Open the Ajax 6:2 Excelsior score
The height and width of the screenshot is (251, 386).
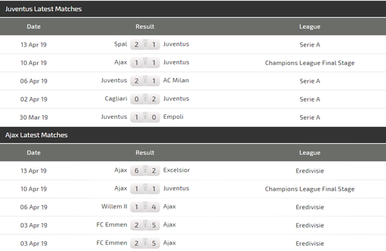pyautogui.click(x=145, y=171)
